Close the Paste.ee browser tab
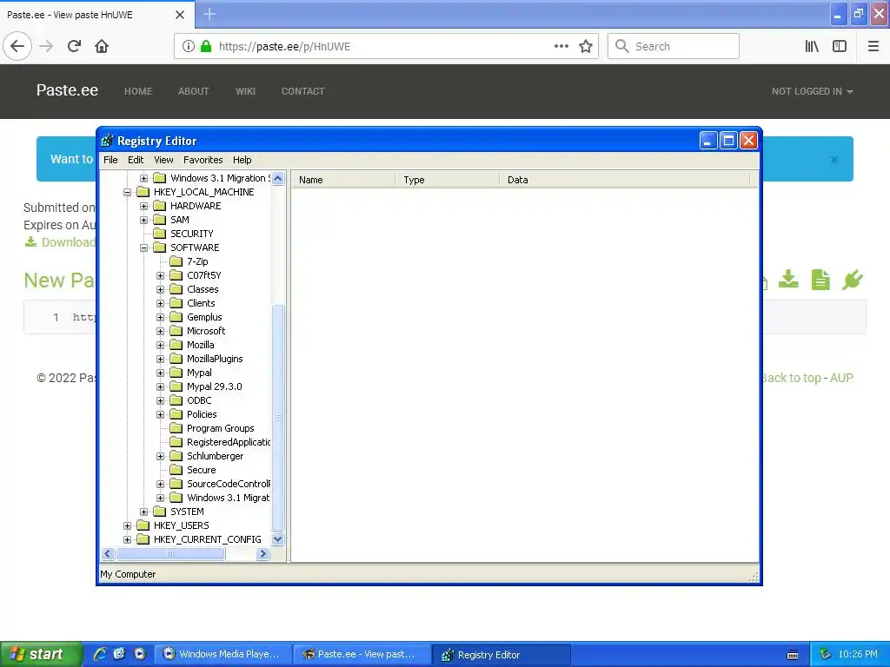 (x=180, y=15)
